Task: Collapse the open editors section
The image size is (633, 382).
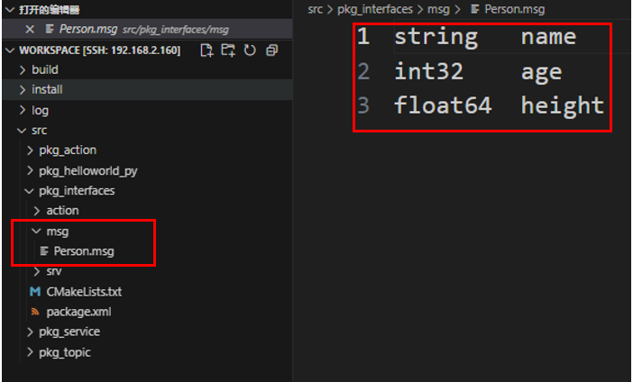Action: (x=9, y=10)
